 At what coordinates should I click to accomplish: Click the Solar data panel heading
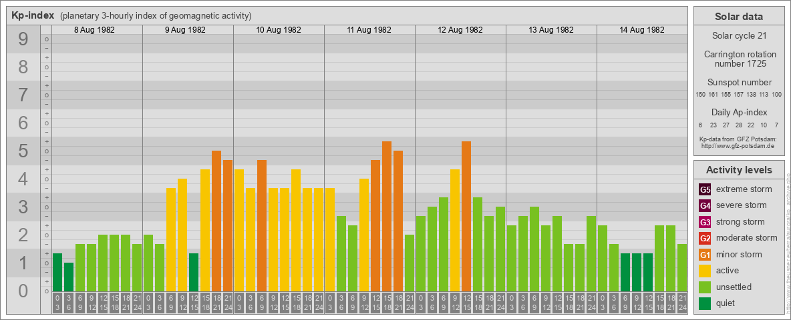(738, 17)
